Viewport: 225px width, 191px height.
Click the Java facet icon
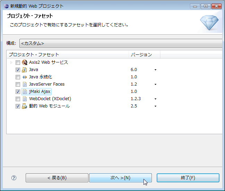(24, 70)
